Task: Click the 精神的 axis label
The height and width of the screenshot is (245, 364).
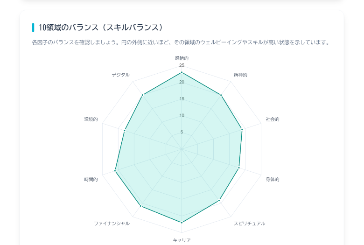Action: [240, 75]
